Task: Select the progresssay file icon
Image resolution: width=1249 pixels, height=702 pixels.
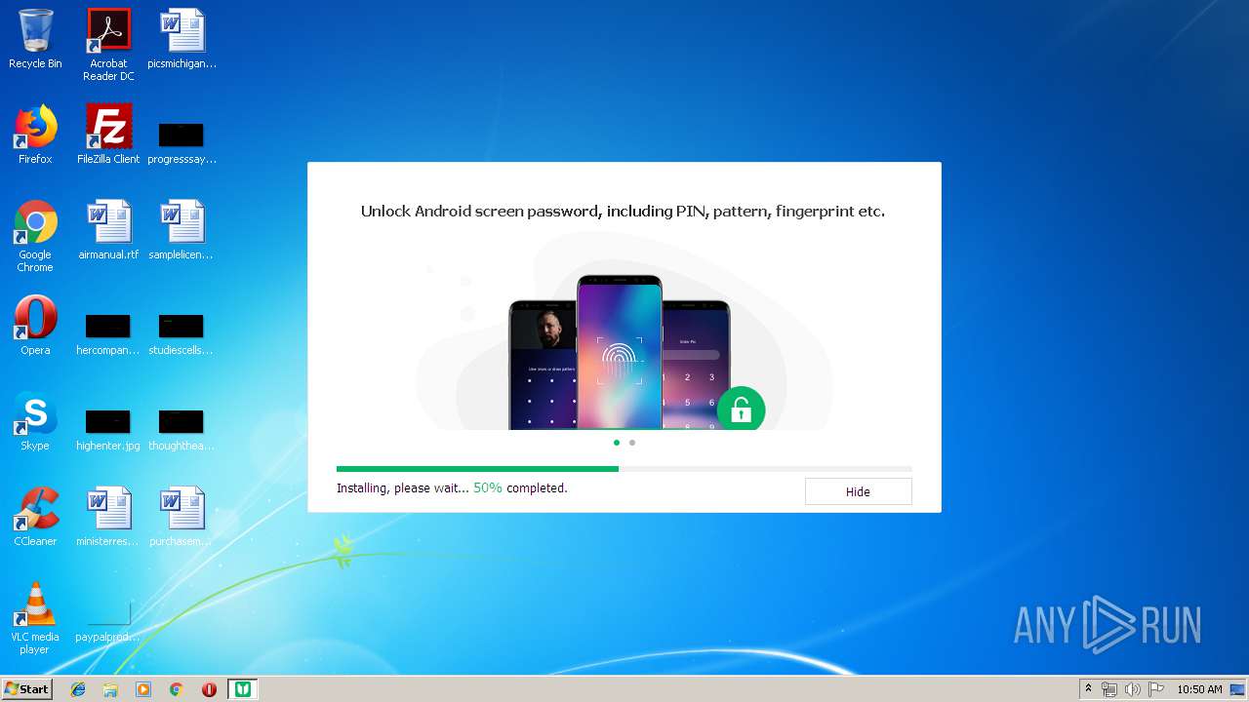Action: coord(181,142)
